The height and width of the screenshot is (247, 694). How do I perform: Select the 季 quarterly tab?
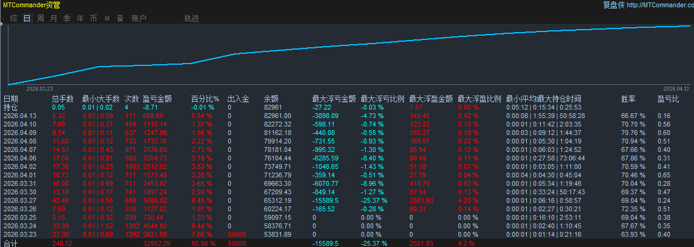(67, 18)
